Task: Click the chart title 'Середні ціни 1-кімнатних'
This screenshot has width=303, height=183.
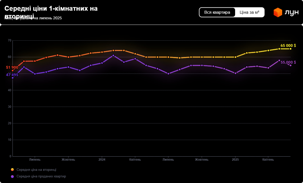Action: [x=51, y=9]
